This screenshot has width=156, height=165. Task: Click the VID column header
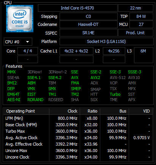coord(140,111)
